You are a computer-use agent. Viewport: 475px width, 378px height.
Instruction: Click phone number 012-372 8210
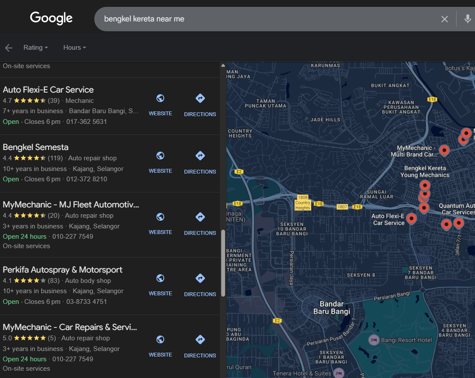[87, 179]
